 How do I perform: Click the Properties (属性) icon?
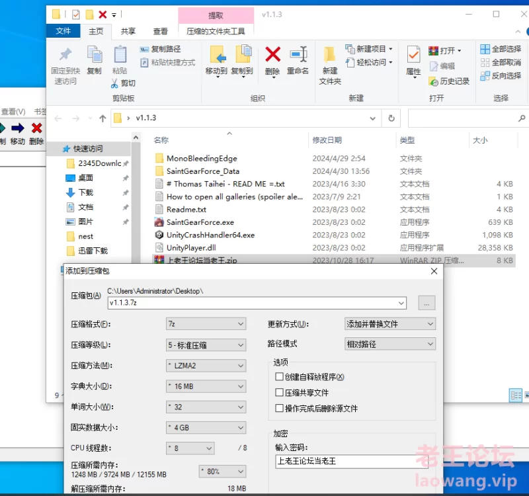pos(413,54)
